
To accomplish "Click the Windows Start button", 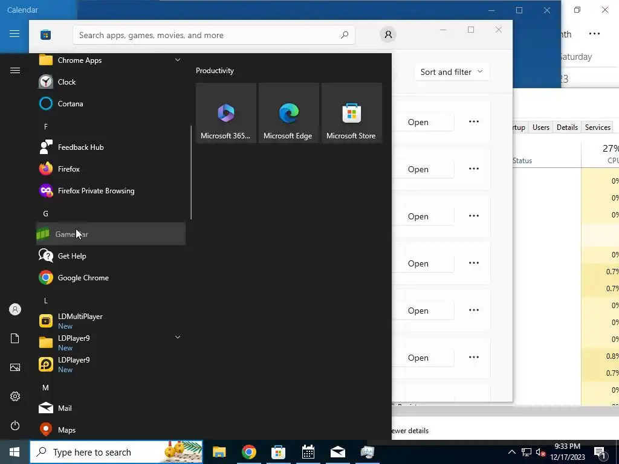I will pyautogui.click(x=15, y=452).
